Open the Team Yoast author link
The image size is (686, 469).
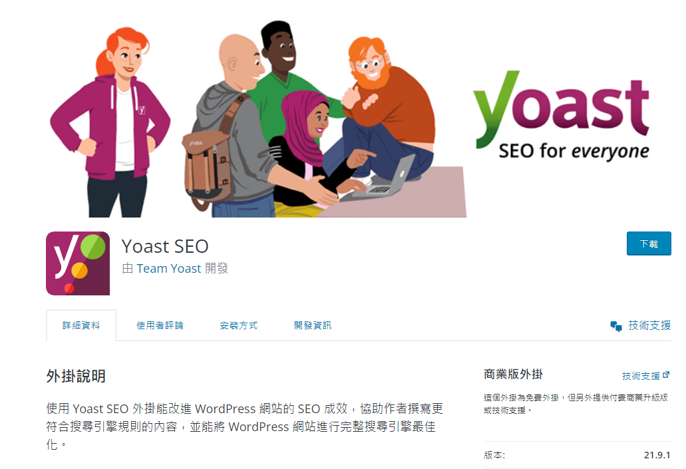[169, 268]
